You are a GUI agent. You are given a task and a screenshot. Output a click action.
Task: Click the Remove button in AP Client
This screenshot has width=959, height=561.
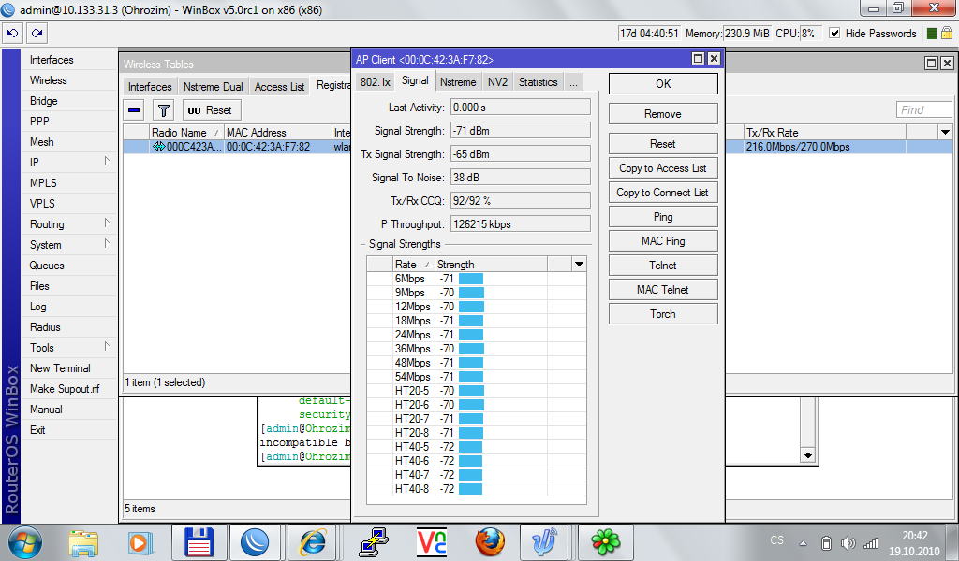pyautogui.click(x=663, y=114)
